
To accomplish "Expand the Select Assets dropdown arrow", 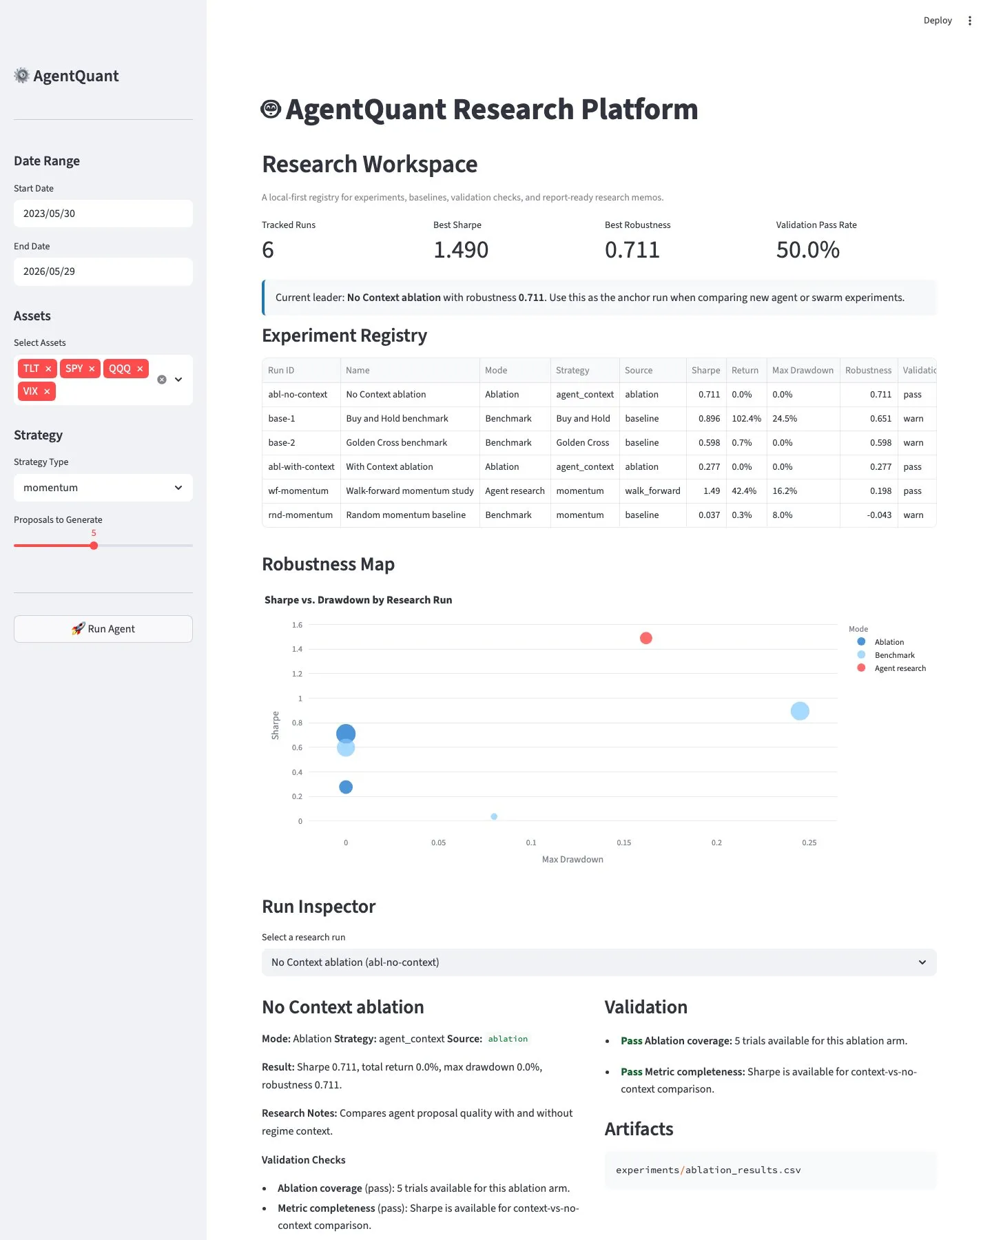I will (x=178, y=380).
